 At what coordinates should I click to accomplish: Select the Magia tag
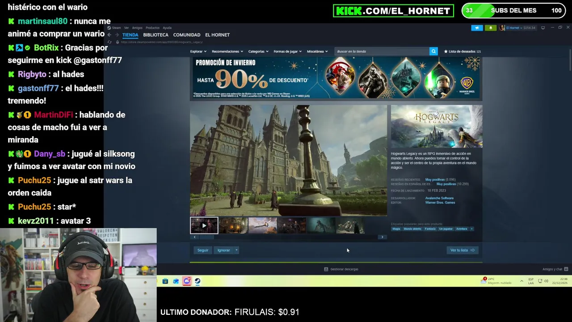[x=396, y=229]
